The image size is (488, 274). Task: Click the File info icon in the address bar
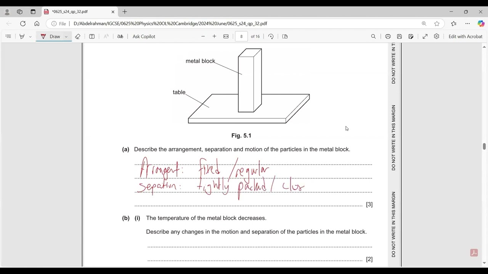click(x=58, y=24)
